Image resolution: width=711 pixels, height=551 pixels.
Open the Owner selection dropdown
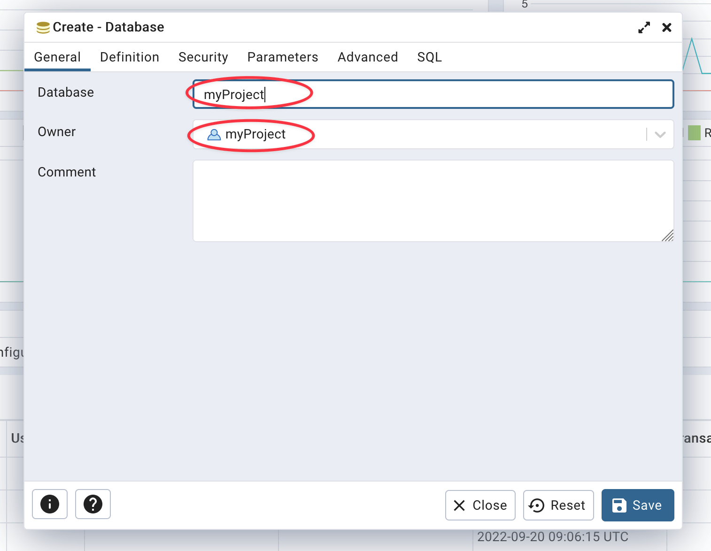pyautogui.click(x=659, y=134)
